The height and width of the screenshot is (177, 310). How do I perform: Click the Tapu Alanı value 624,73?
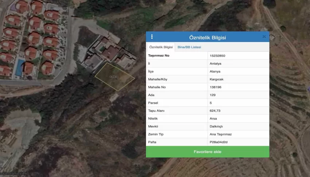[215, 111]
